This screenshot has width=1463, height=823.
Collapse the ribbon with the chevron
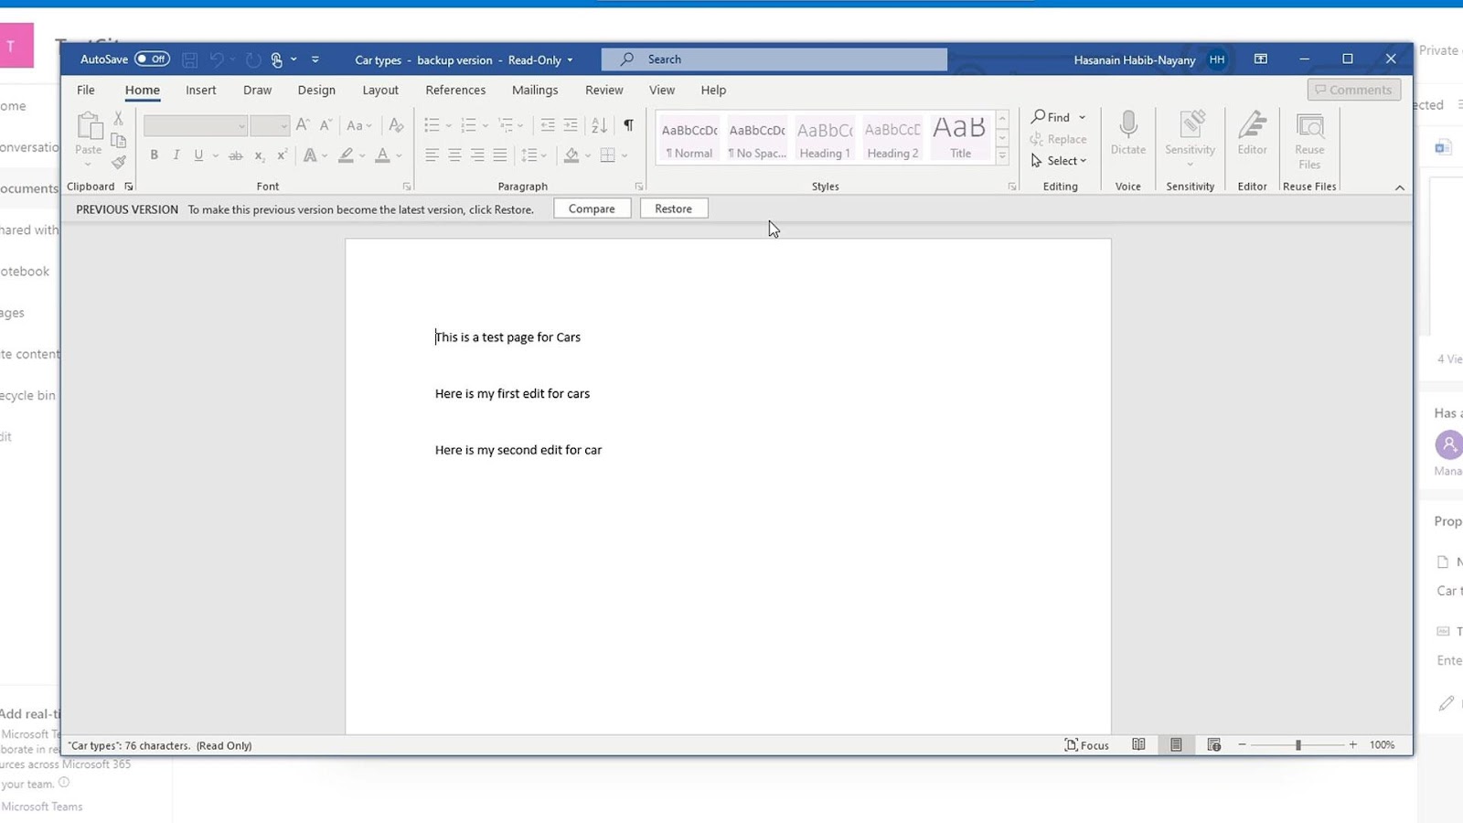click(1400, 187)
